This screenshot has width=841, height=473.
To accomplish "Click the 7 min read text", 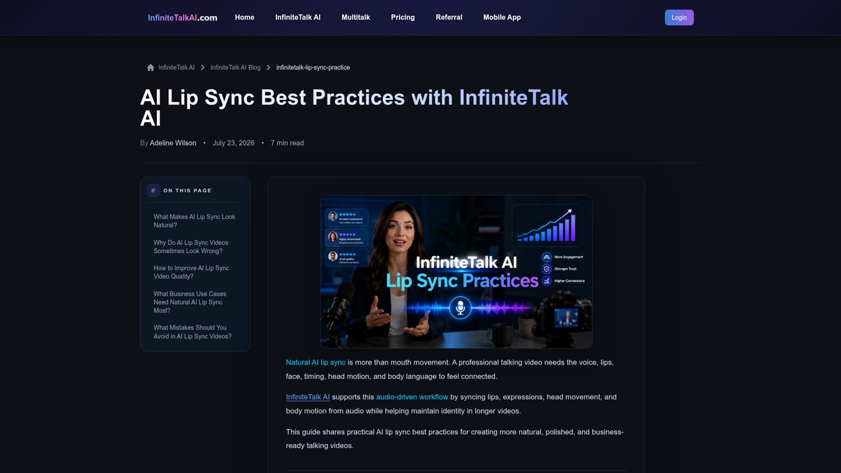I will (x=287, y=143).
